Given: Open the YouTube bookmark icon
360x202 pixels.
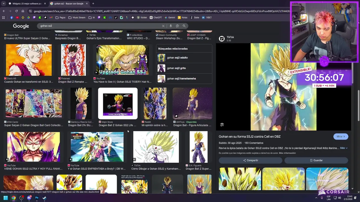Looking at the screenshot, I should pyautogui.click(x=17, y=17).
